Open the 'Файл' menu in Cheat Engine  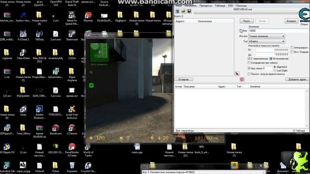tap(179, 5)
